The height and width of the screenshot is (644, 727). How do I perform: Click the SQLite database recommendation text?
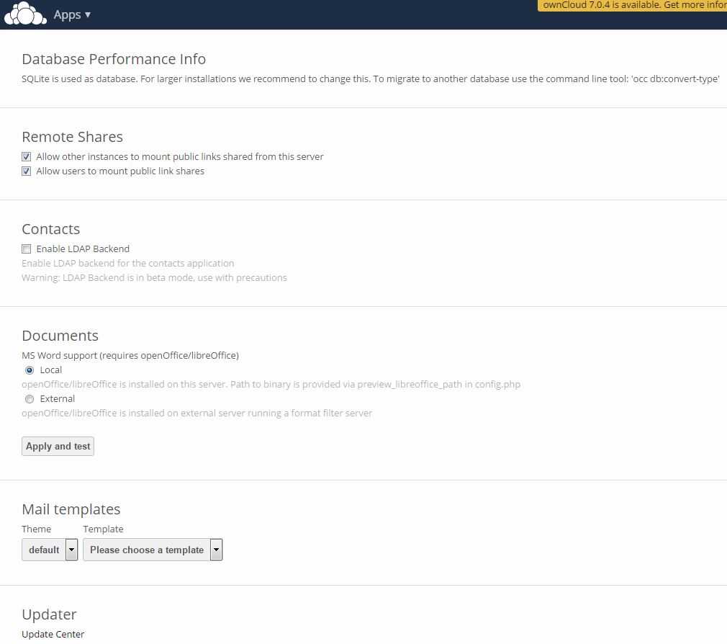point(371,79)
